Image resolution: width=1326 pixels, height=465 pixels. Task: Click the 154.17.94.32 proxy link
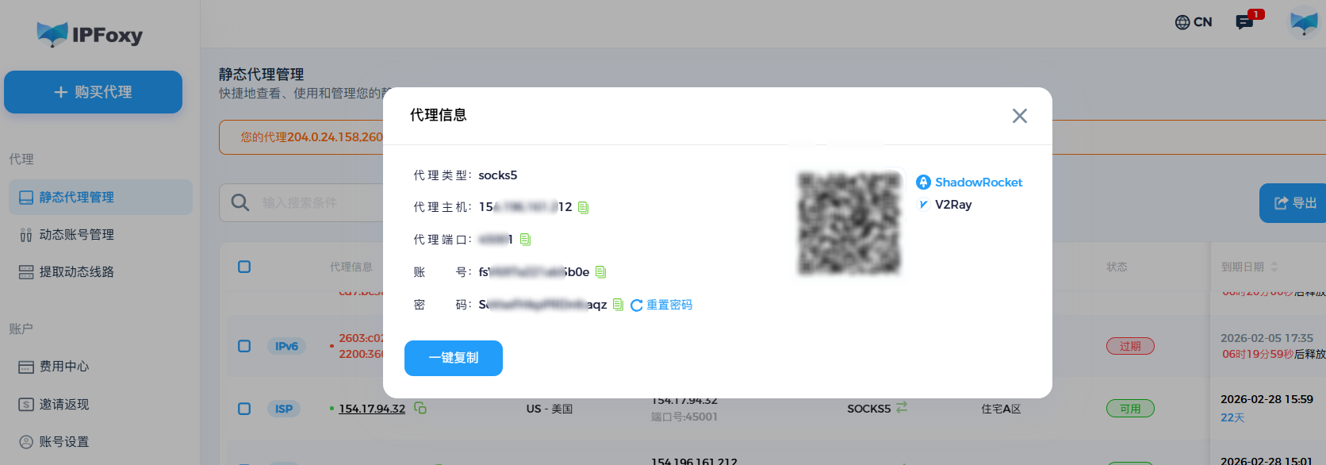[372, 409]
